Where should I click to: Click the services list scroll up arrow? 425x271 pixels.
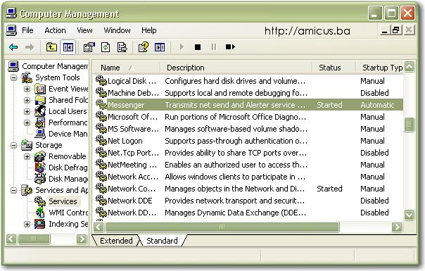[410, 66]
